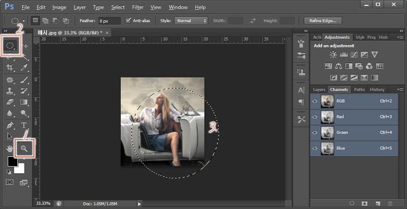407x209 pixels.
Task: Toggle visibility of the RGB channel
Action: point(315,101)
